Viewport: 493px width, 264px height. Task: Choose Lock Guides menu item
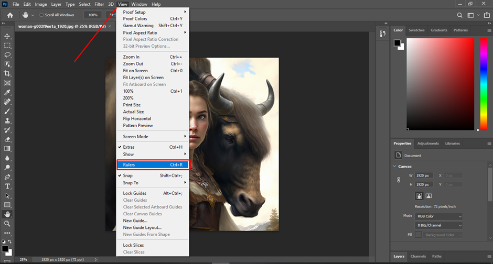(153, 193)
